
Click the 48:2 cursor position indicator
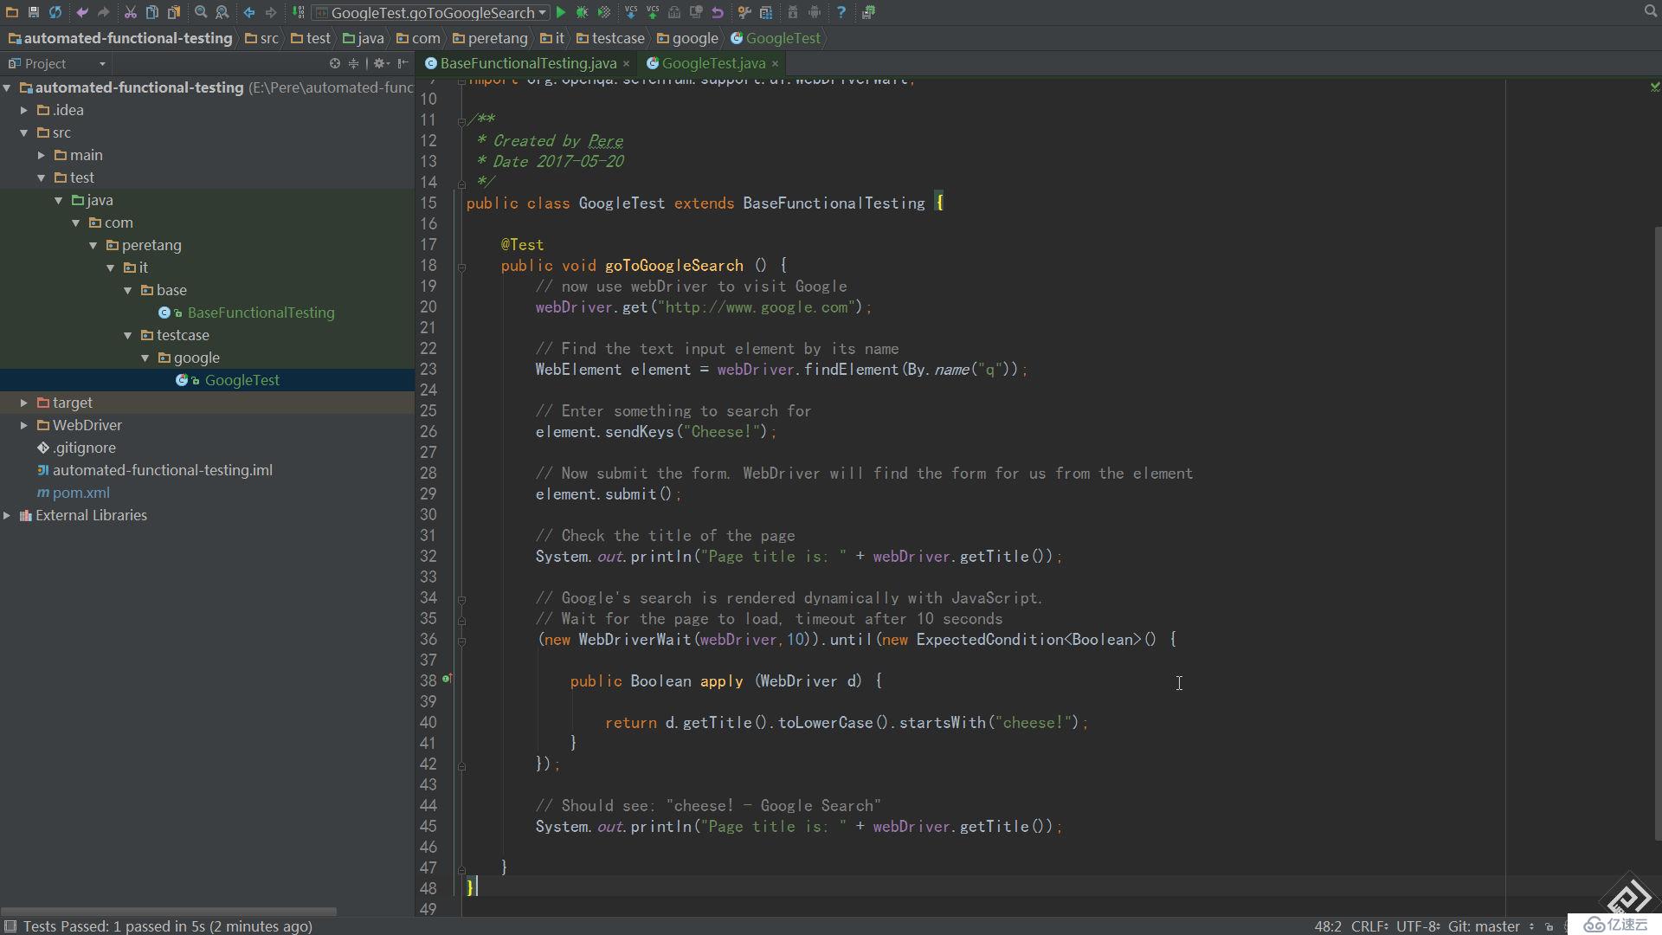[x=1328, y=926]
